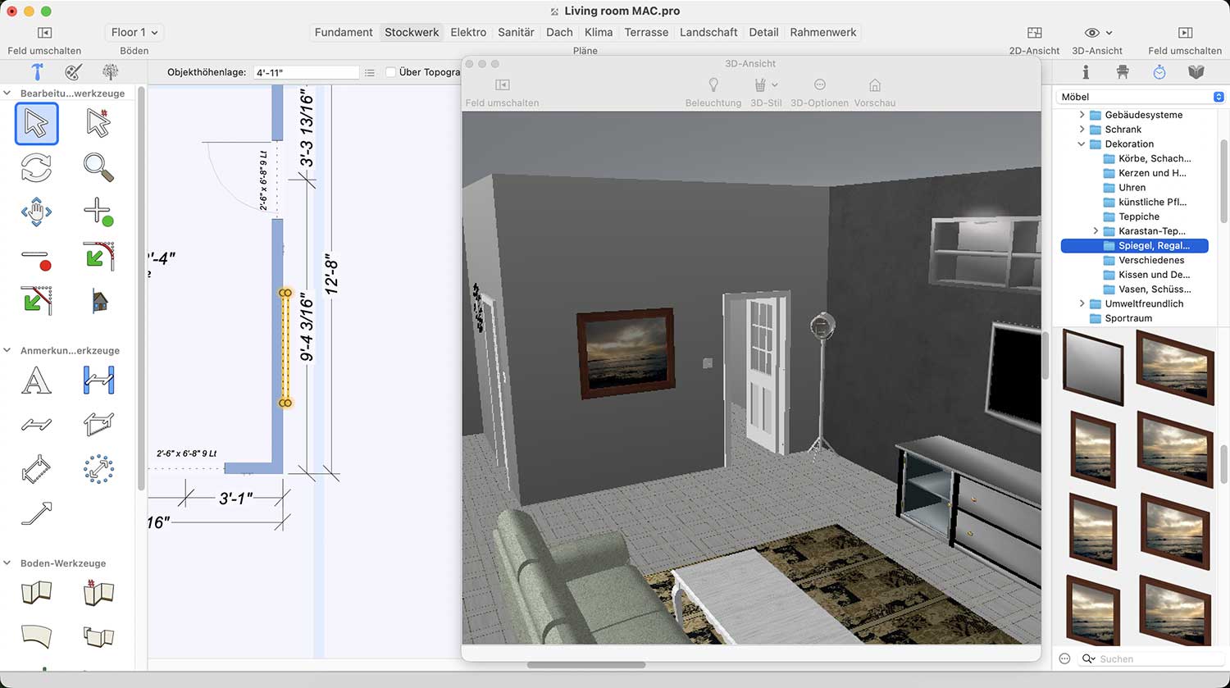Screen dimensions: 1230x688
Task: Toggle the left Feld umschalten panel
Action: 44,33
